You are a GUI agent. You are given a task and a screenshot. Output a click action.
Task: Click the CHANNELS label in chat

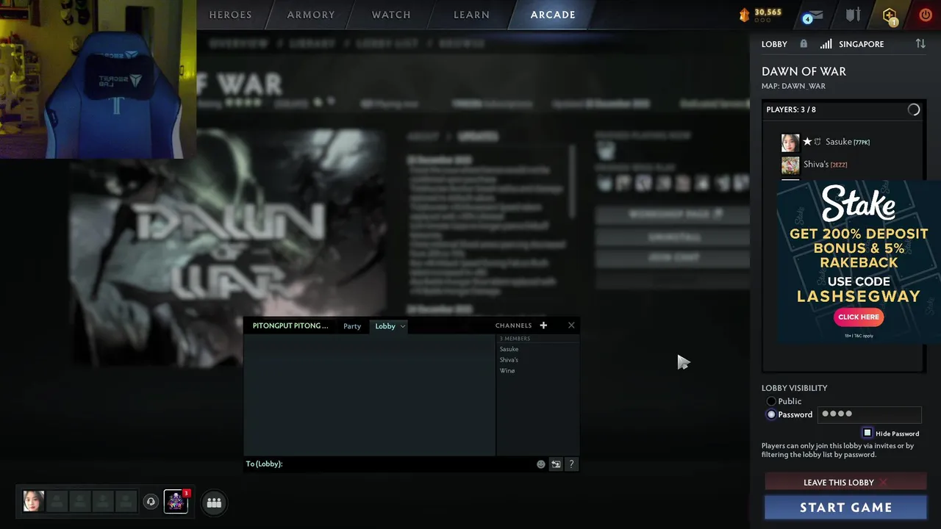pyautogui.click(x=513, y=325)
